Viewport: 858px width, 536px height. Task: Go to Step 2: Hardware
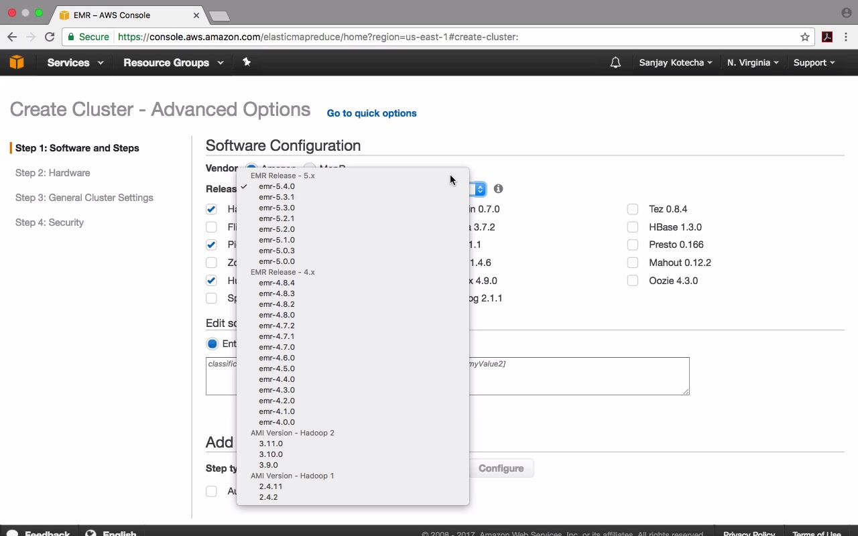click(x=52, y=173)
